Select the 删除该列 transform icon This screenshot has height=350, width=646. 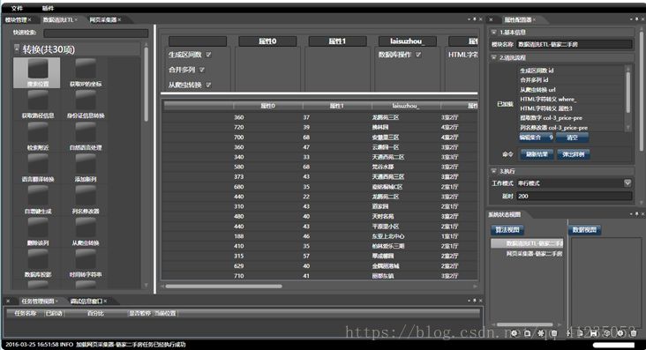tap(38, 232)
